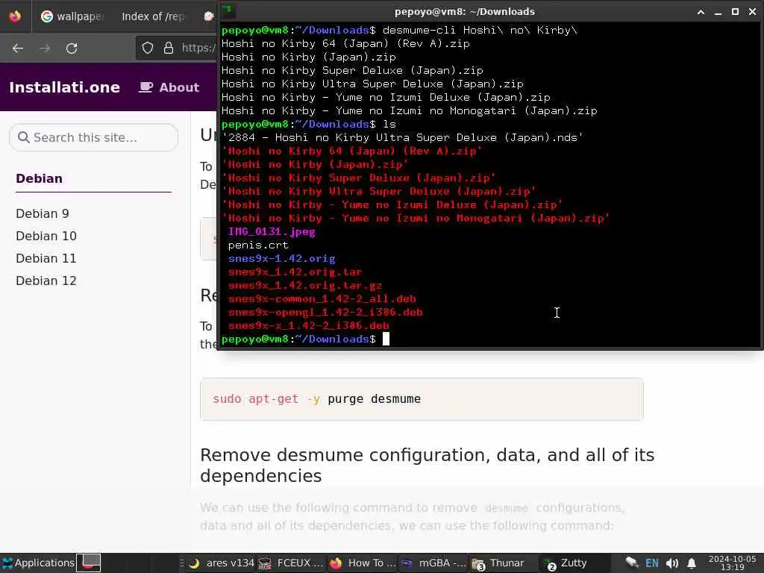Reload the page in Firefox
The image size is (764, 573).
[72, 48]
